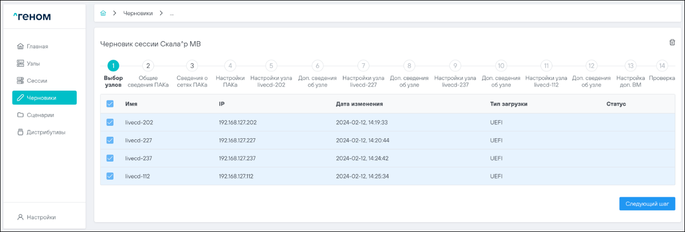Viewport: 685px width, 232px height.
Task: Select the Черновики sidebar menu item
Action: (x=45, y=98)
